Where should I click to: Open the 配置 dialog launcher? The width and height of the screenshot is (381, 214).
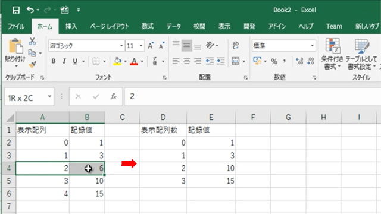tap(246, 78)
